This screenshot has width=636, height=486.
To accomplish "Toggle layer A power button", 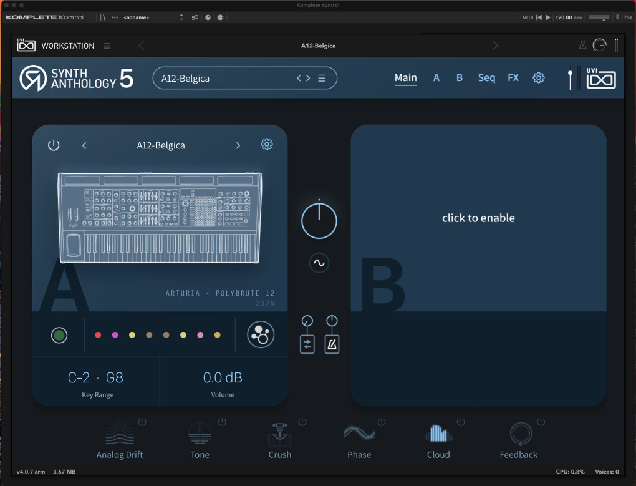I will pos(54,145).
